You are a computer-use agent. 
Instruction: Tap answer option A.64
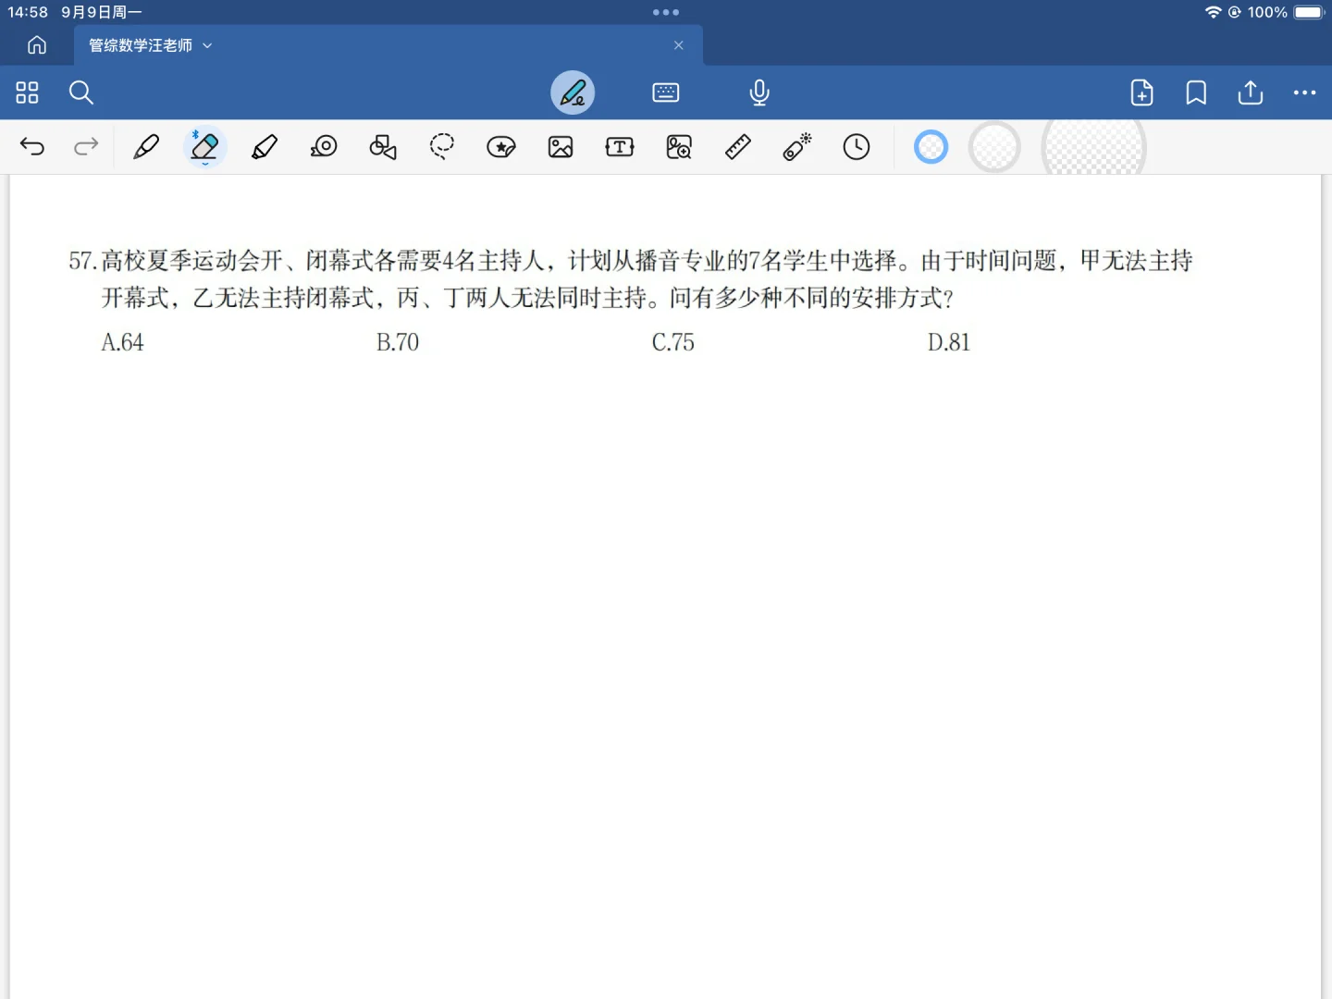(122, 342)
